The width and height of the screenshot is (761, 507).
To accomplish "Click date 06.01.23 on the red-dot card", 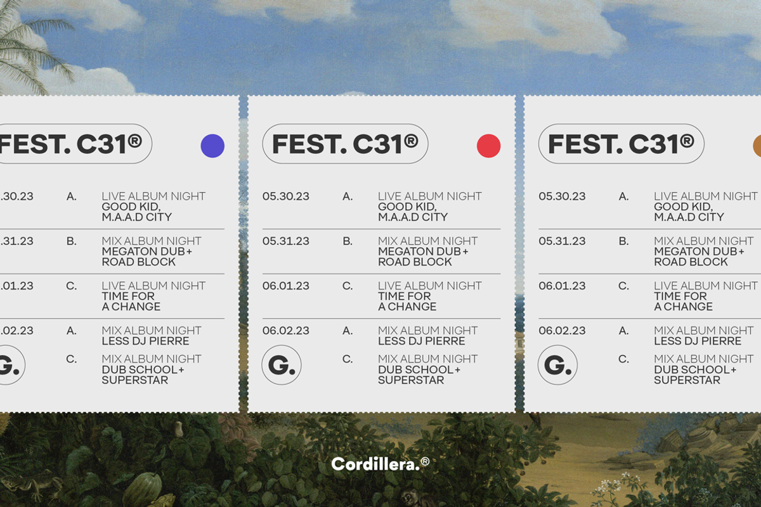I will pyautogui.click(x=286, y=286).
